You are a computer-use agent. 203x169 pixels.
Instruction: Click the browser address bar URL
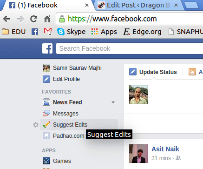(112, 19)
